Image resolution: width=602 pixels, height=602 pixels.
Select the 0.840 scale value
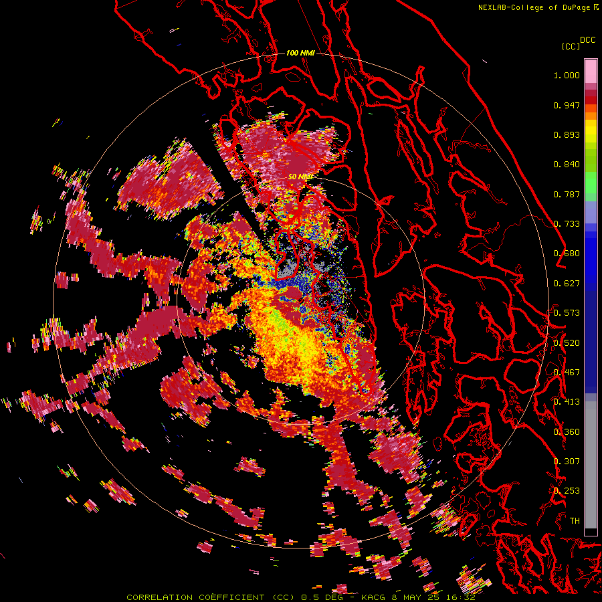coord(567,165)
